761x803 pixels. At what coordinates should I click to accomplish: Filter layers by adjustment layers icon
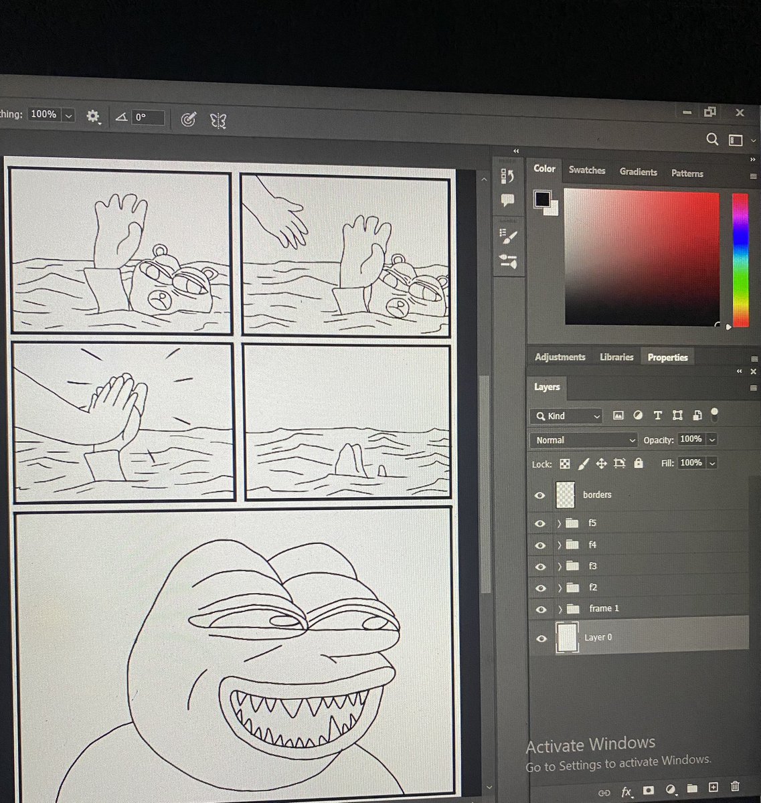638,416
